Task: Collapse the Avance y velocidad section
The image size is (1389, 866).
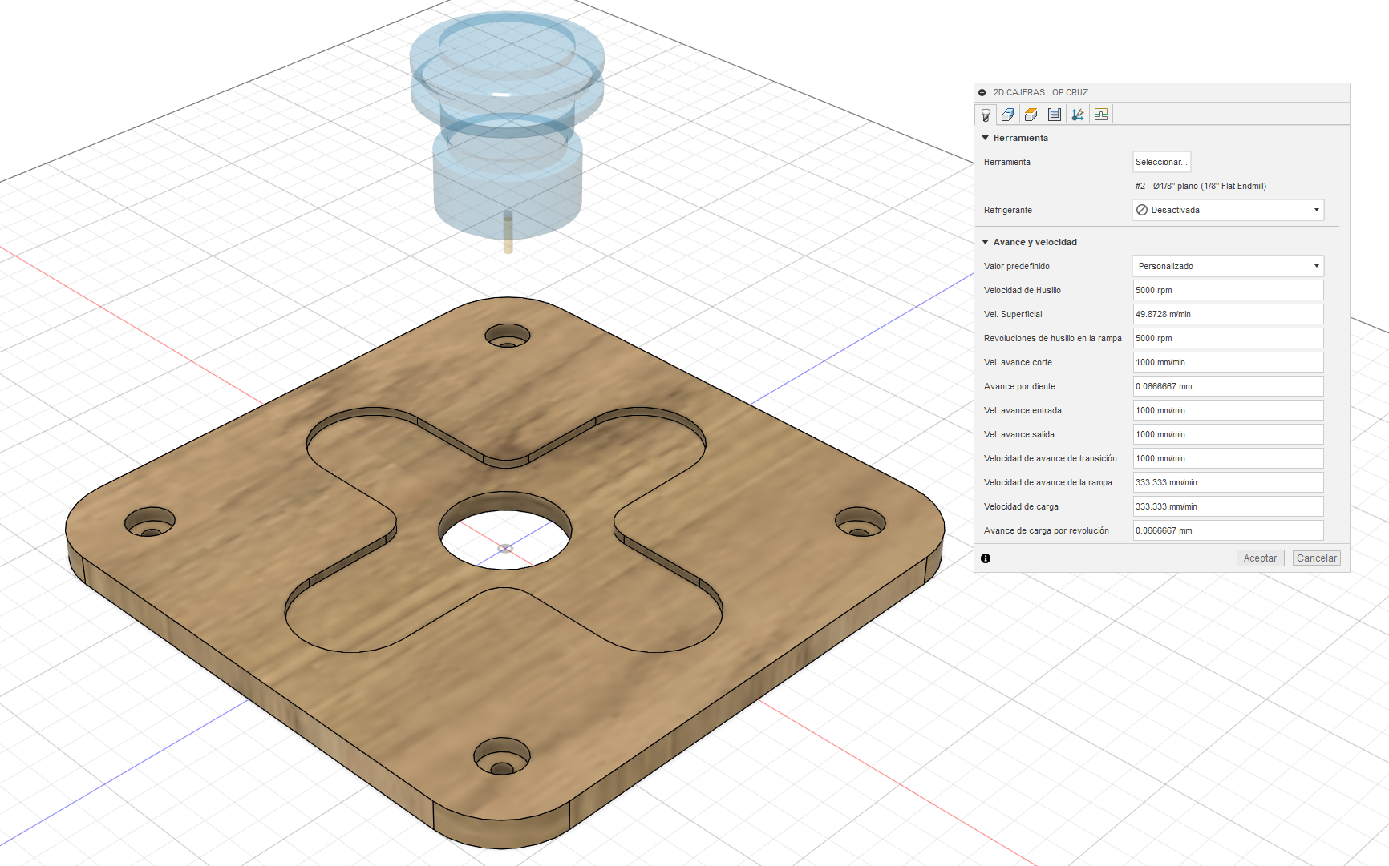Action: 986,242
